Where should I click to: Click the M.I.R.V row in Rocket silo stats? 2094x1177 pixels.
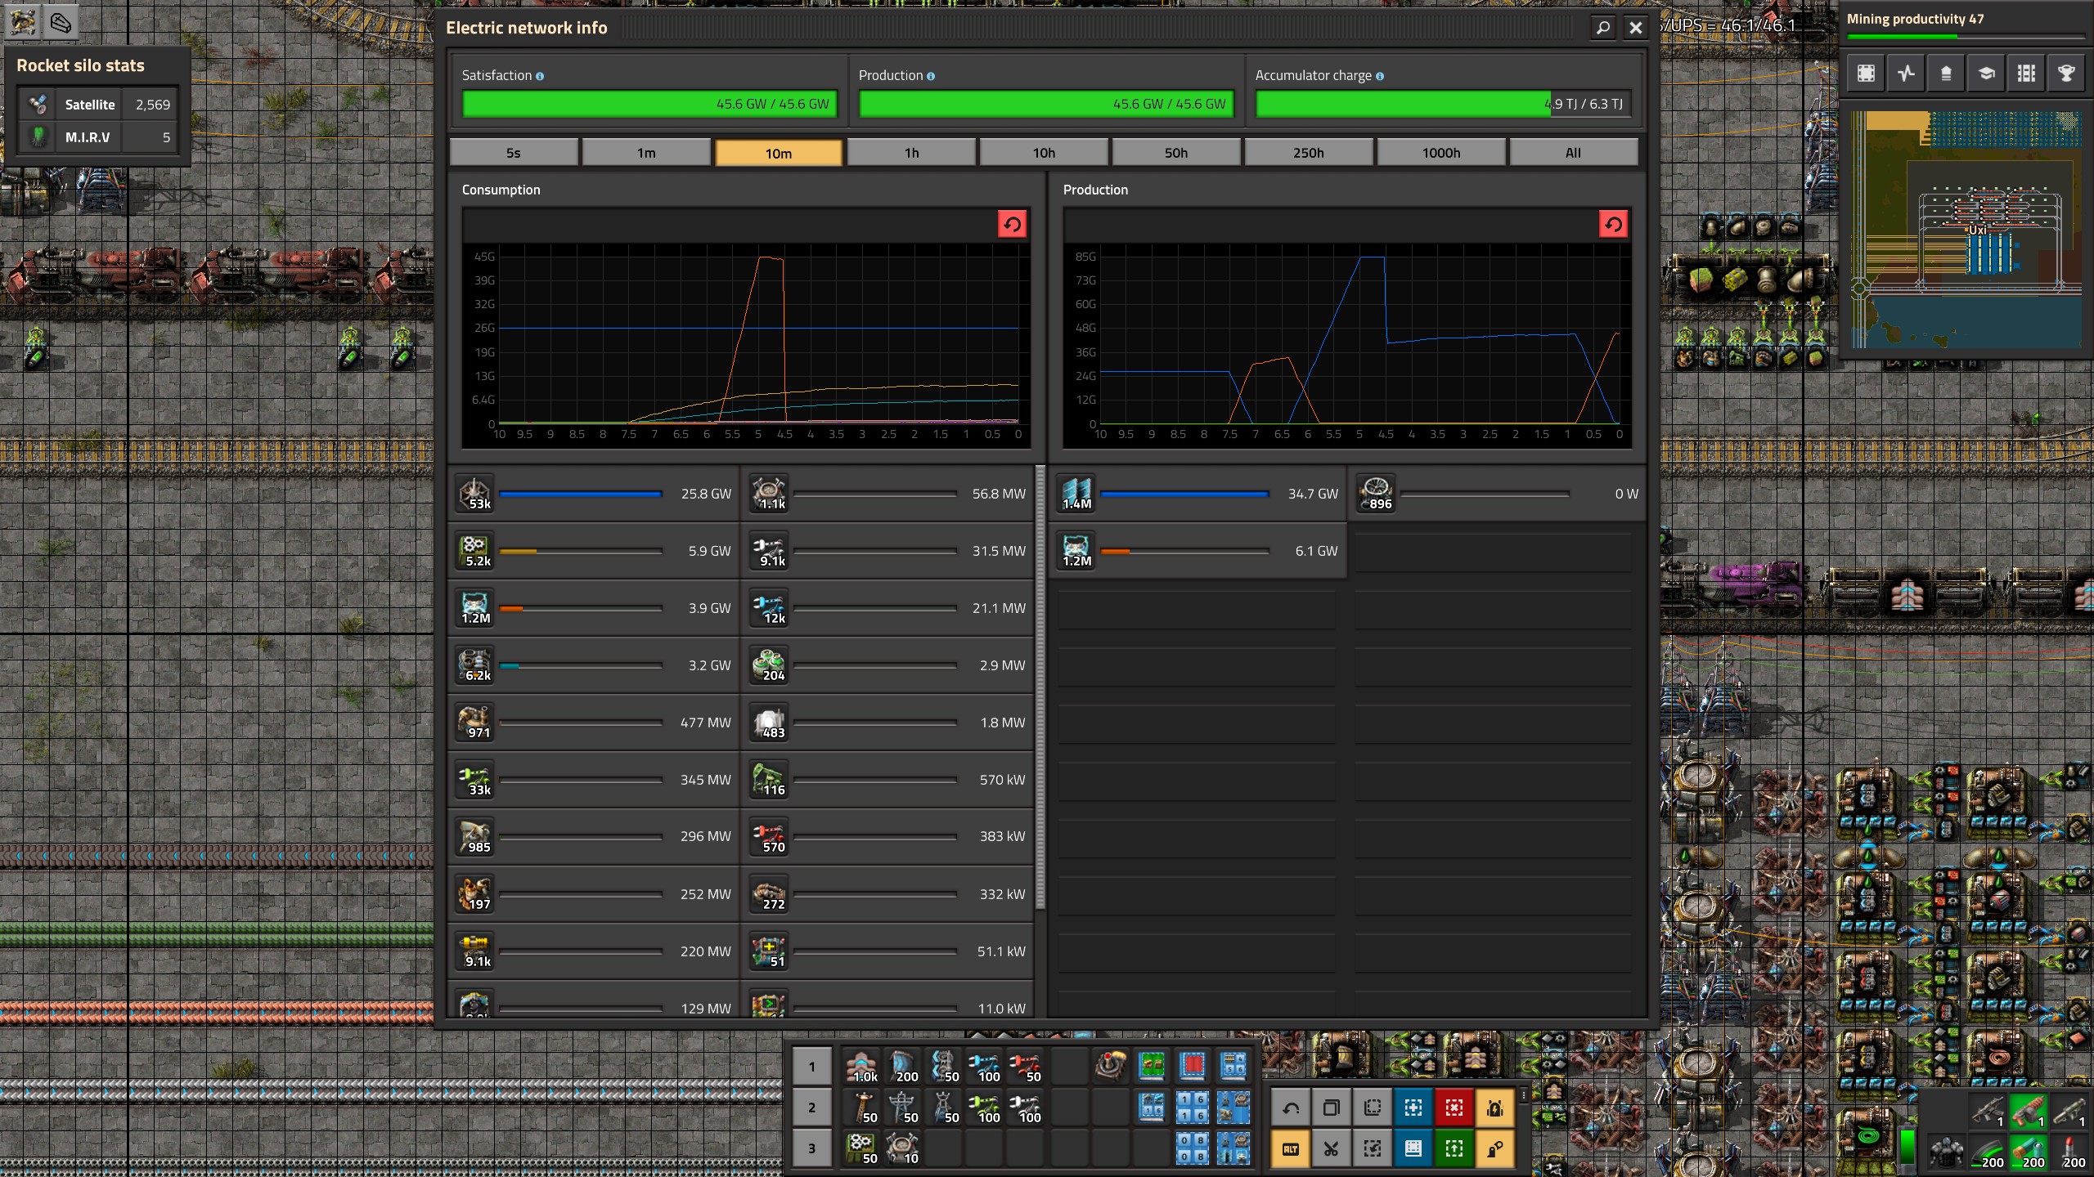pyautogui.click(x=97, y=137)
